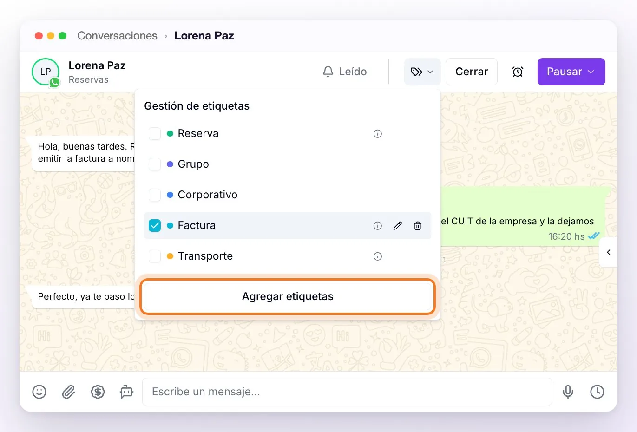Viewport: 637px width, 432px height.
Task: Attach a file with the paperclip icon
Action: [x=68, y=392]
